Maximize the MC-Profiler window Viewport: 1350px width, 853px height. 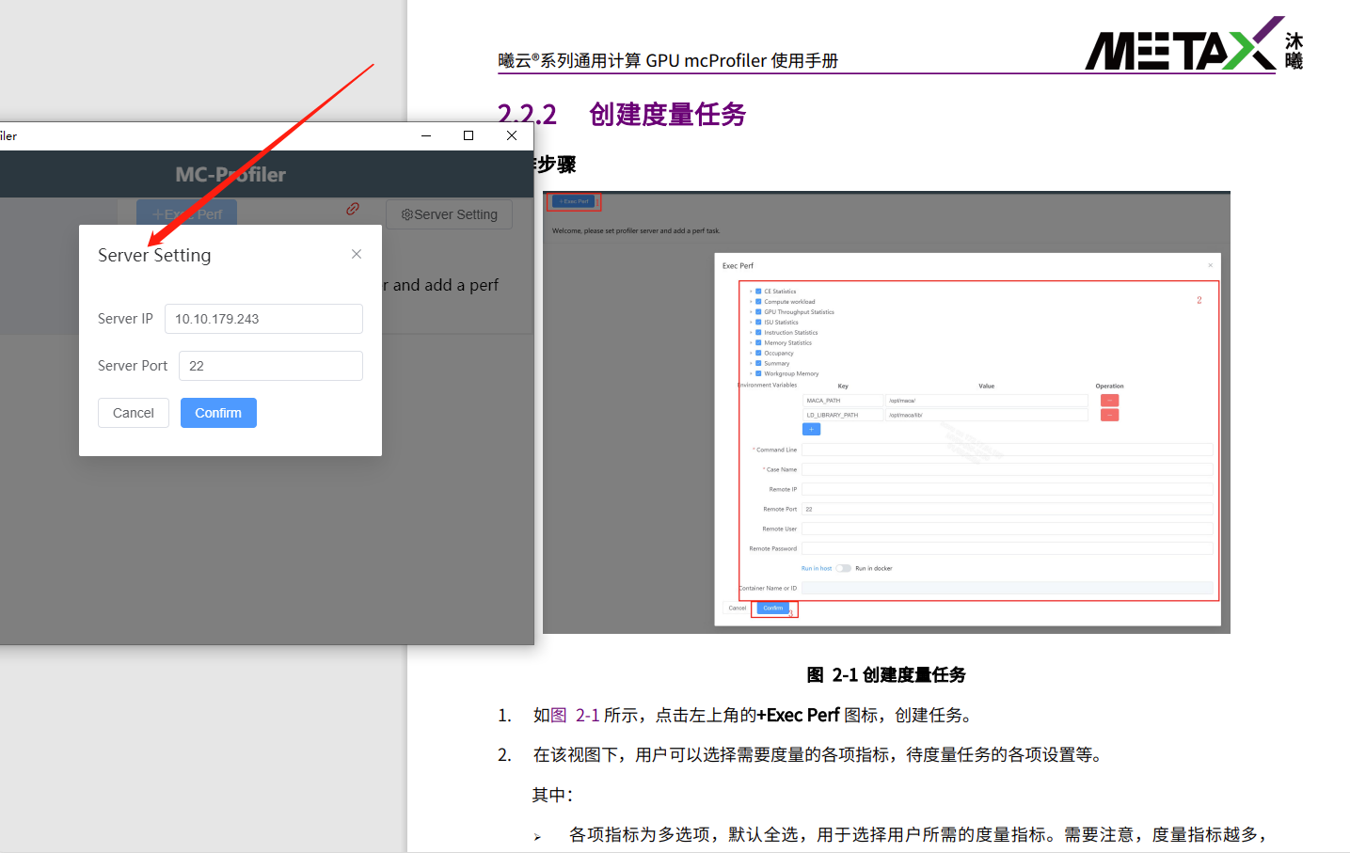(x=469, y=135)
